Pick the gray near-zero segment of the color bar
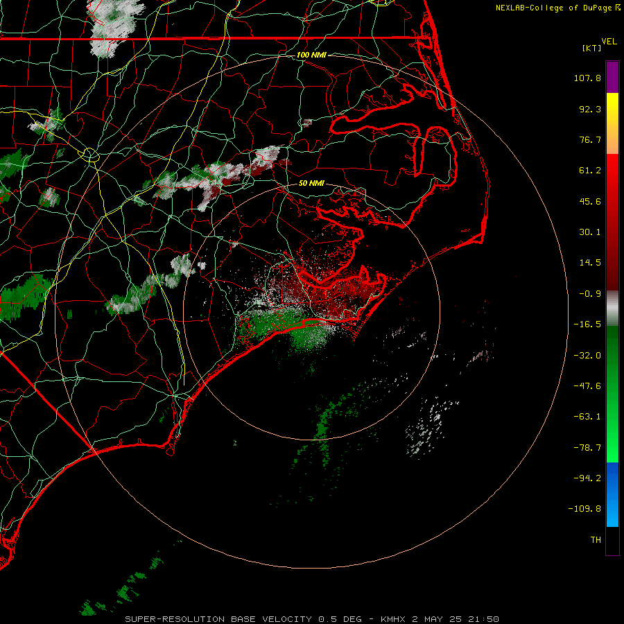The width and height of the screenshot is (624, 624). [612, 309]
